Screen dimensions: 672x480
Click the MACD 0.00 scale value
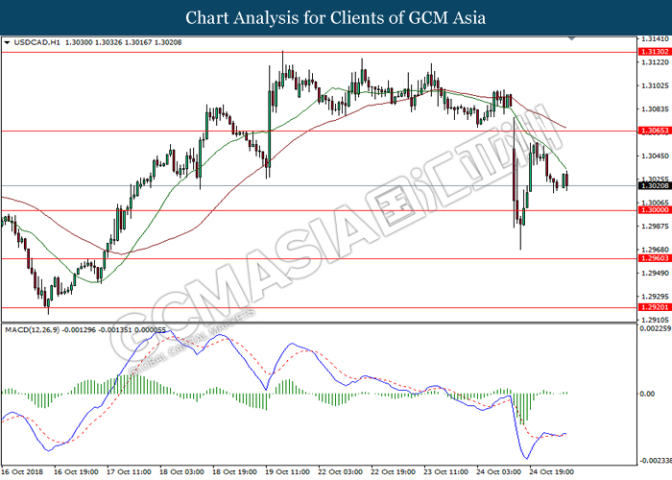coord(647,394)
